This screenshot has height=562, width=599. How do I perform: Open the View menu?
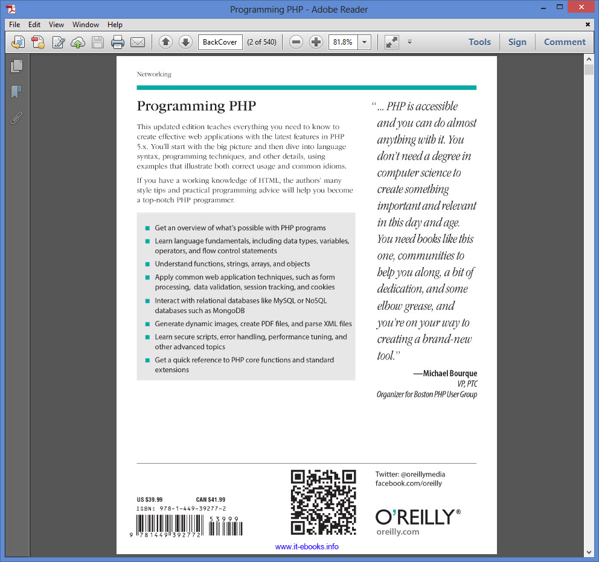pyautogui.click(x=56, y=24)
